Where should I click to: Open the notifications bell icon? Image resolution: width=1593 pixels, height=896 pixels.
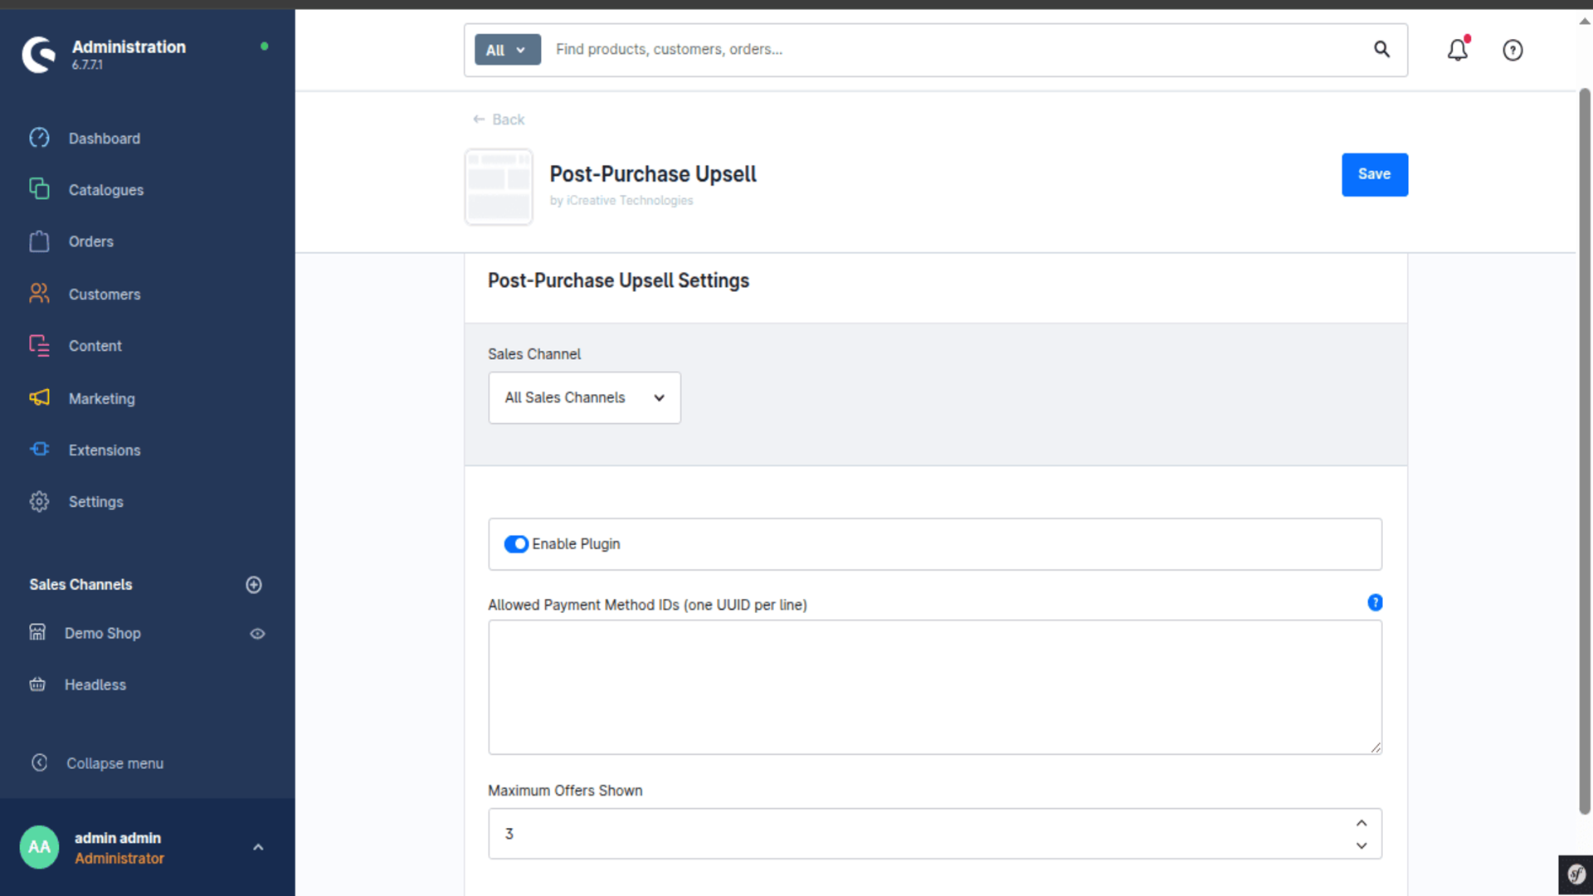click(1458, 50)
